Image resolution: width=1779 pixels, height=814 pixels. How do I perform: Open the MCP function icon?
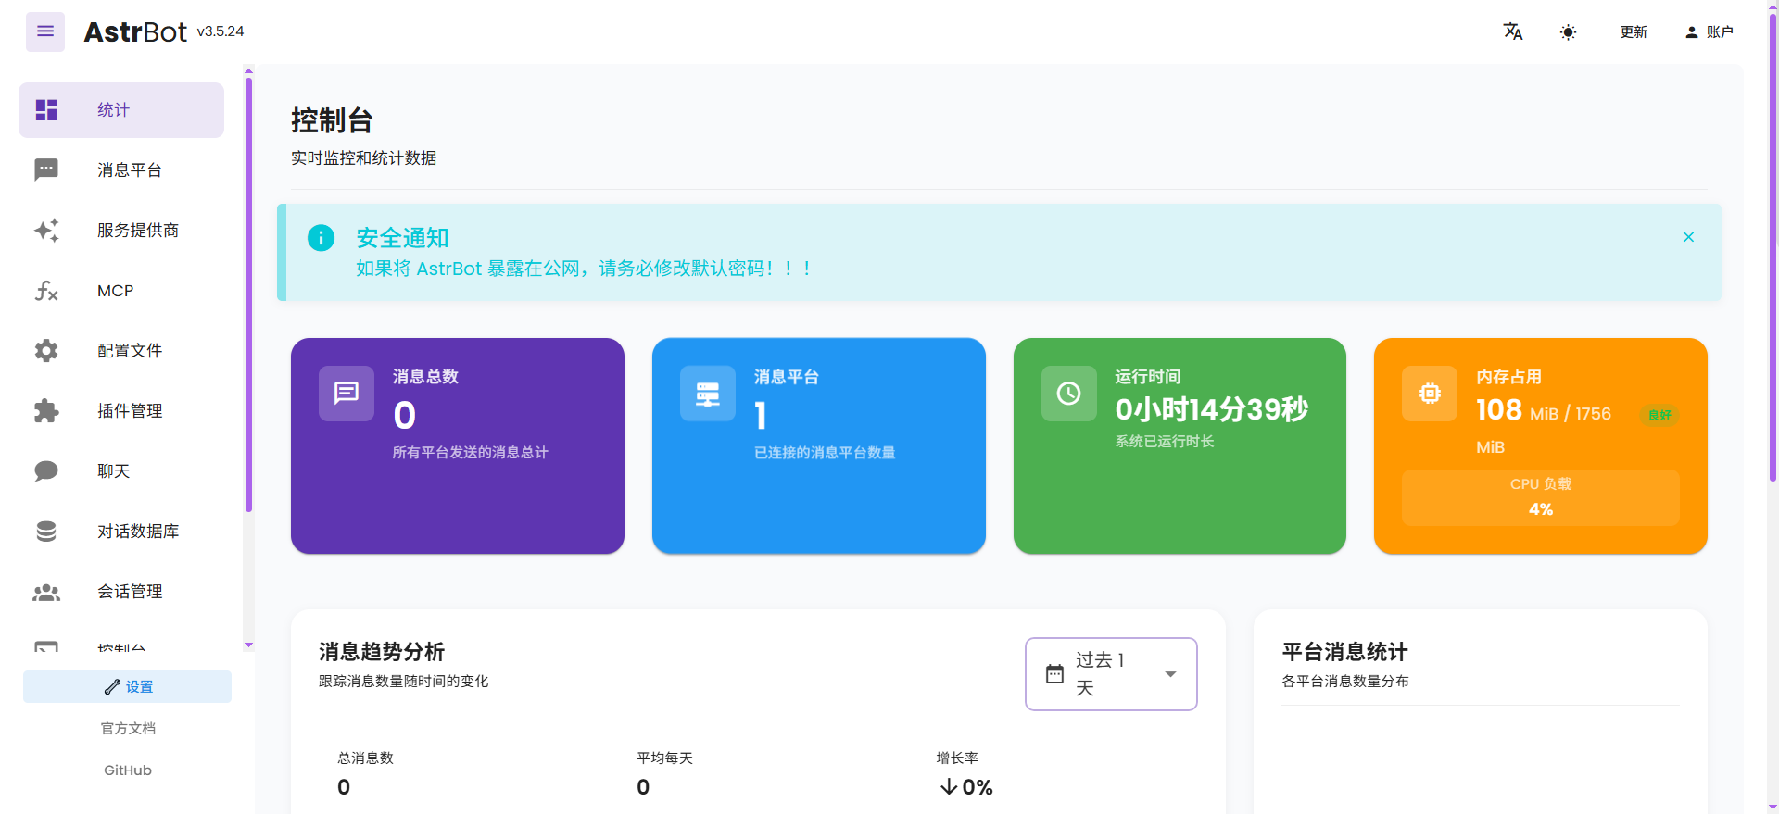coord(46,291)
